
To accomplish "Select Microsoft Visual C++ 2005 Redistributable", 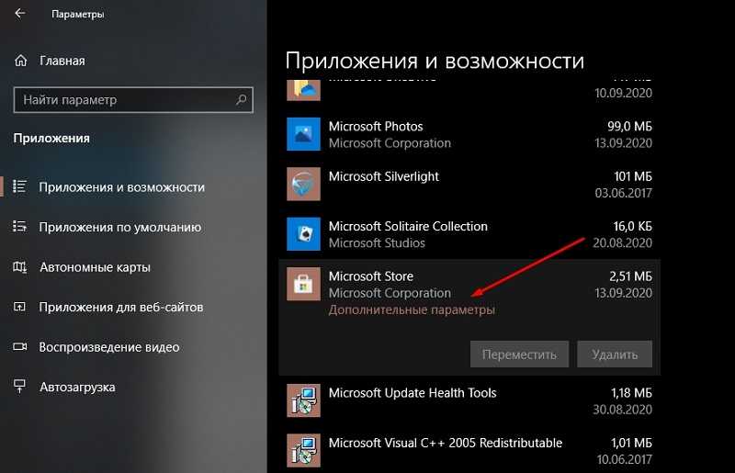I will point(446,443).
